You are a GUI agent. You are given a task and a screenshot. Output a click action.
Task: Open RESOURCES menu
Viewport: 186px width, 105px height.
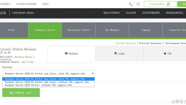coord(174,13)
